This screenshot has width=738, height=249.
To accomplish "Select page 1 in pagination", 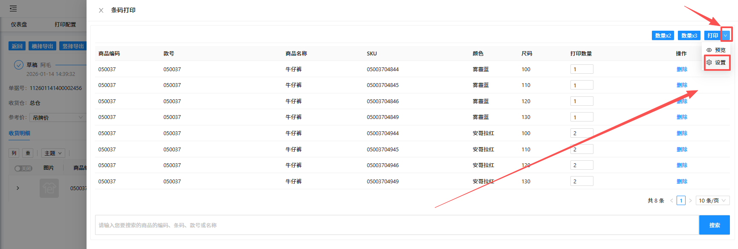I will coord(681,200).
